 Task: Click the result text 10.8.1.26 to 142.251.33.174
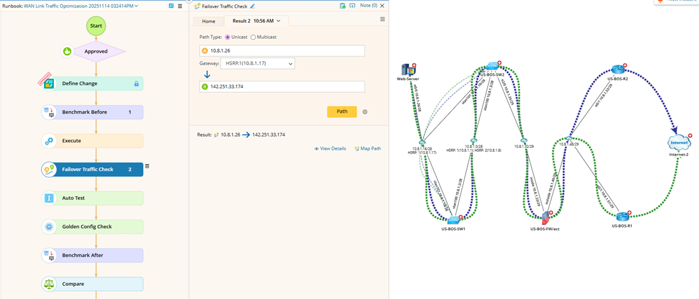pos(253,134)
